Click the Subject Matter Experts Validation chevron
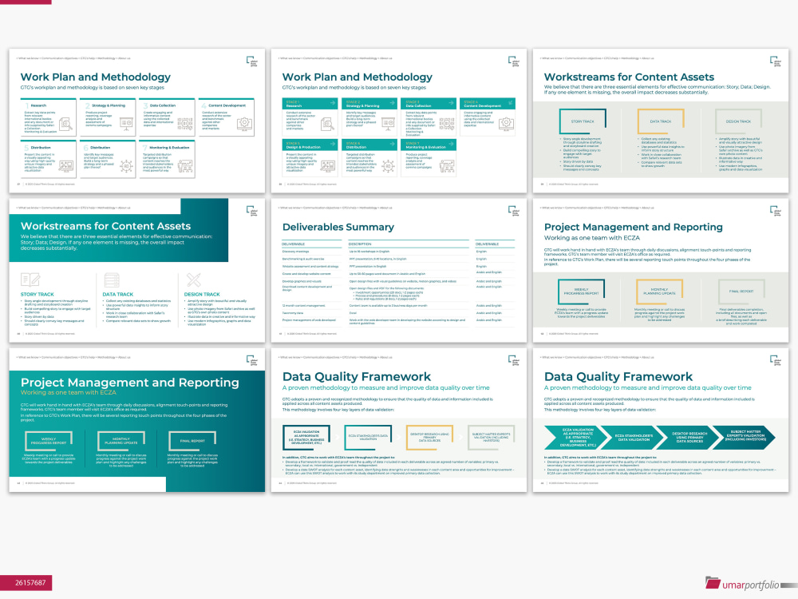The height and width of the screenshot is (599, 798). coord(744,436)
